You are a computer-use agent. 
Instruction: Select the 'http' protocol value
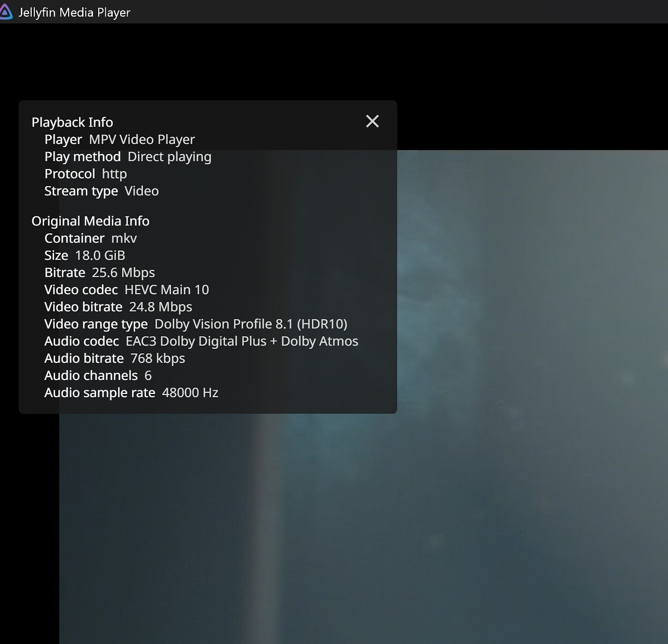point(114,174)
